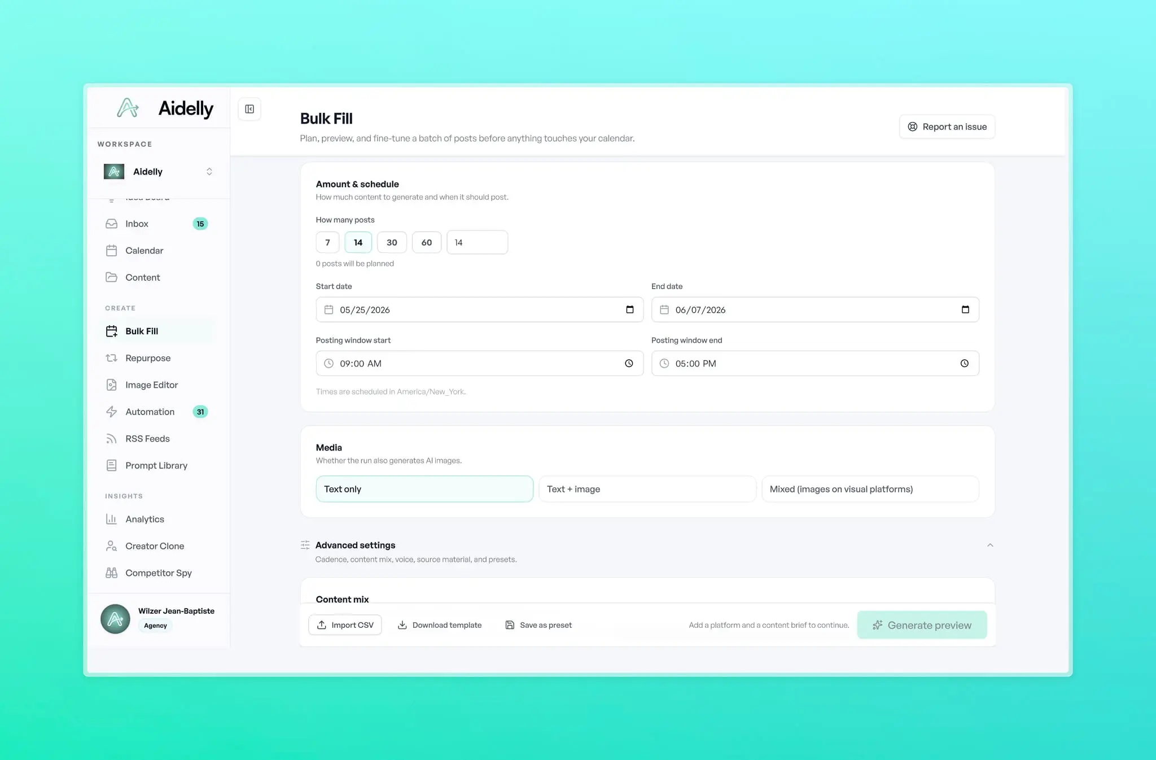Open Inbox from the sidebar
Image resolution: width=1156 pixels, height=760 pixels.
(158, 224)
